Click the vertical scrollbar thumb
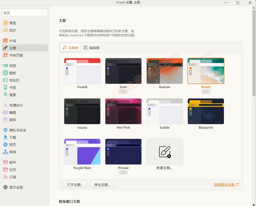Image resolution: width=256 pixels, height=206 pixels. 254,53
